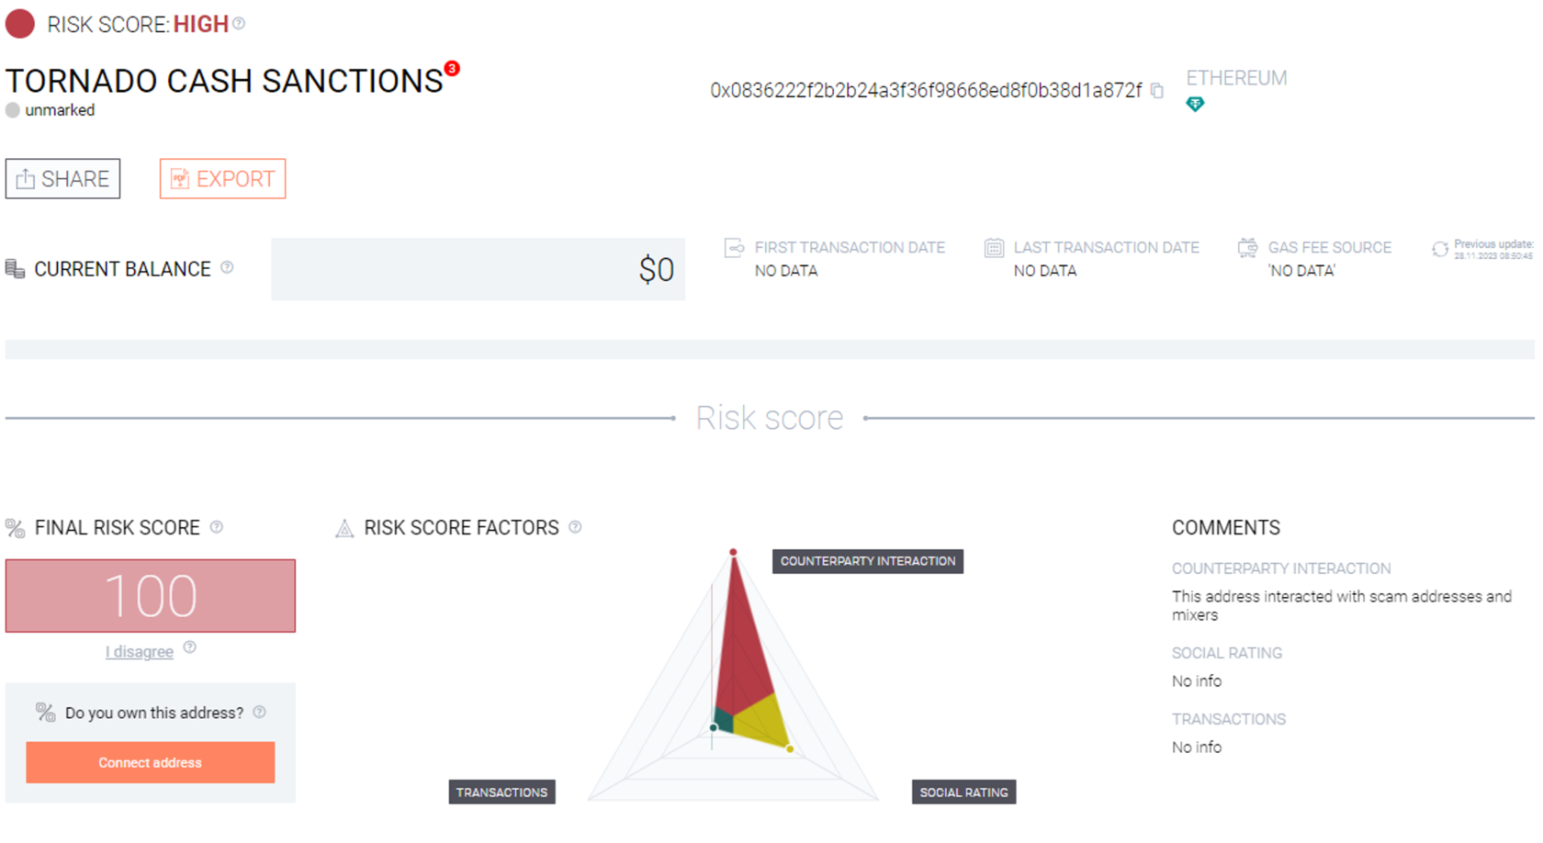Click the red risk score indicator dot
Image resolution: width=1543 pixels, height=843 pixels.
tap(20, 24)
